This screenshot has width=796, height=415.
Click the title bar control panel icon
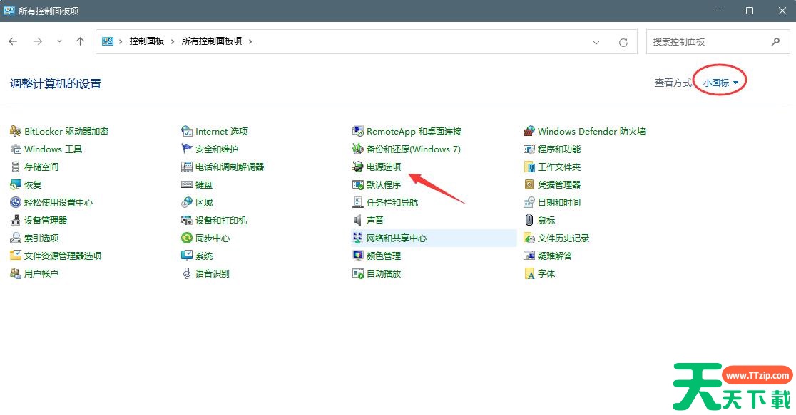pos(9,10)
